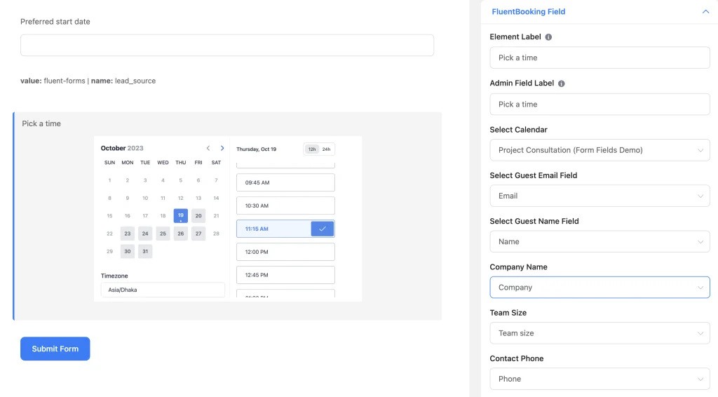Go to previous month in calendar
718x397 pixels.
point(208,148)
